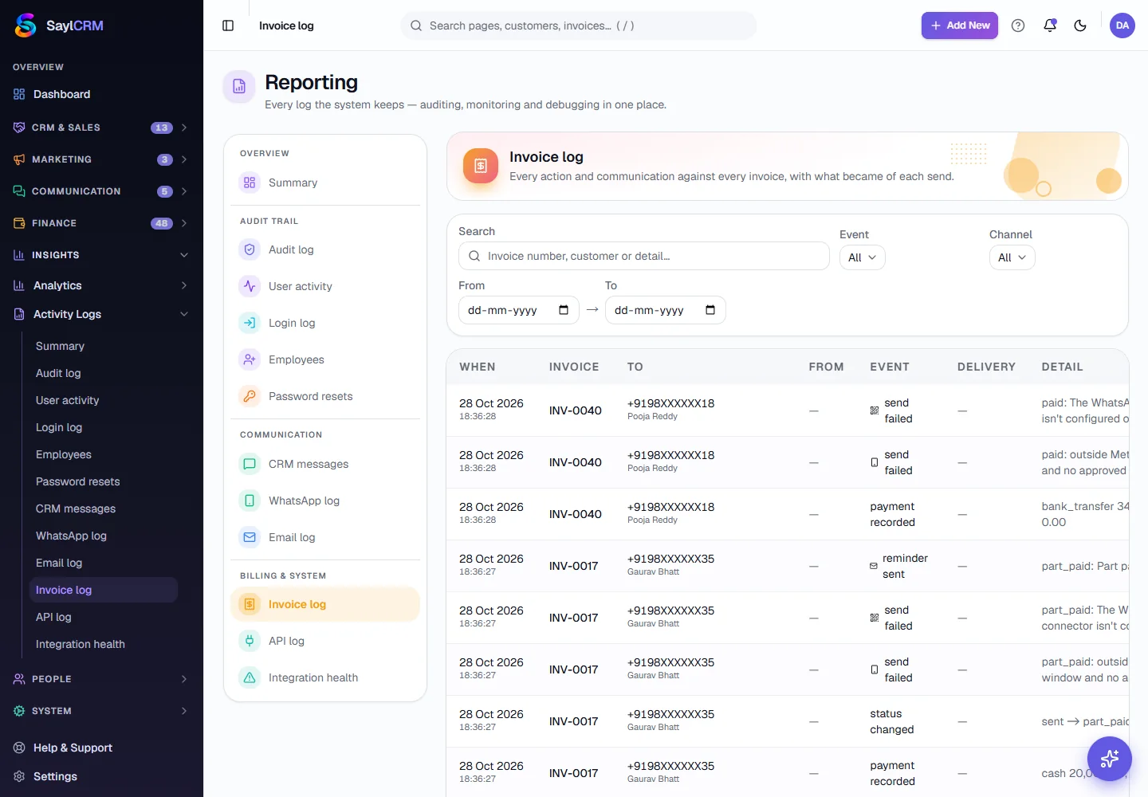Collapse the Activity Logs submenu
Screen dimensions: 1148x797
click(x=101, y=314)
